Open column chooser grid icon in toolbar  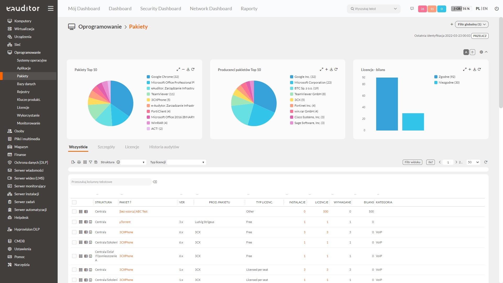pyautogui.click(x=85, y=162)
